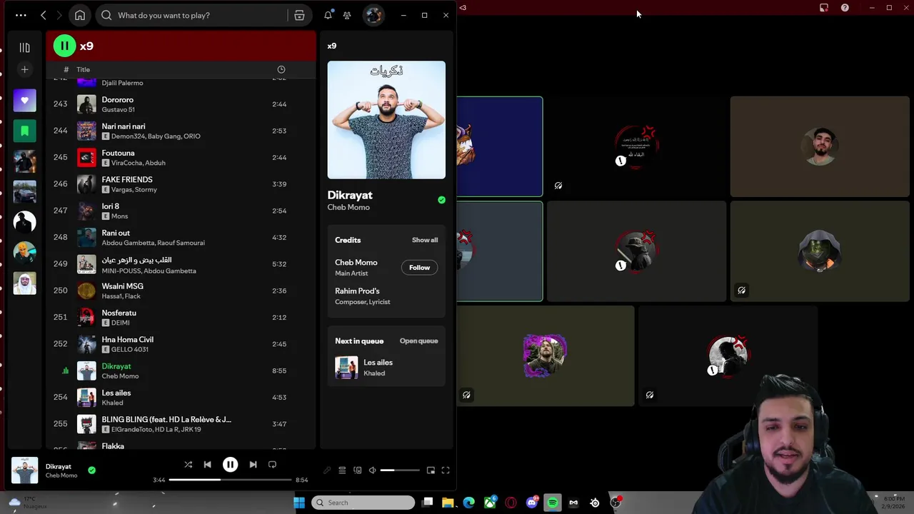Viewport: 914px width, 514px height.
Task: Create a new playlist with plus icon
Action: [x=24, y=69]
